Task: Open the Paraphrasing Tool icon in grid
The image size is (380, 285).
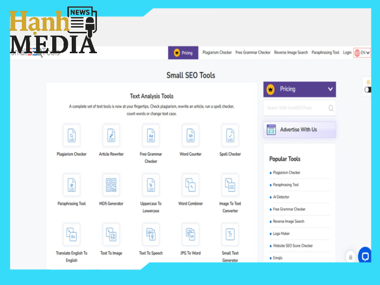Action: point(72,185)
